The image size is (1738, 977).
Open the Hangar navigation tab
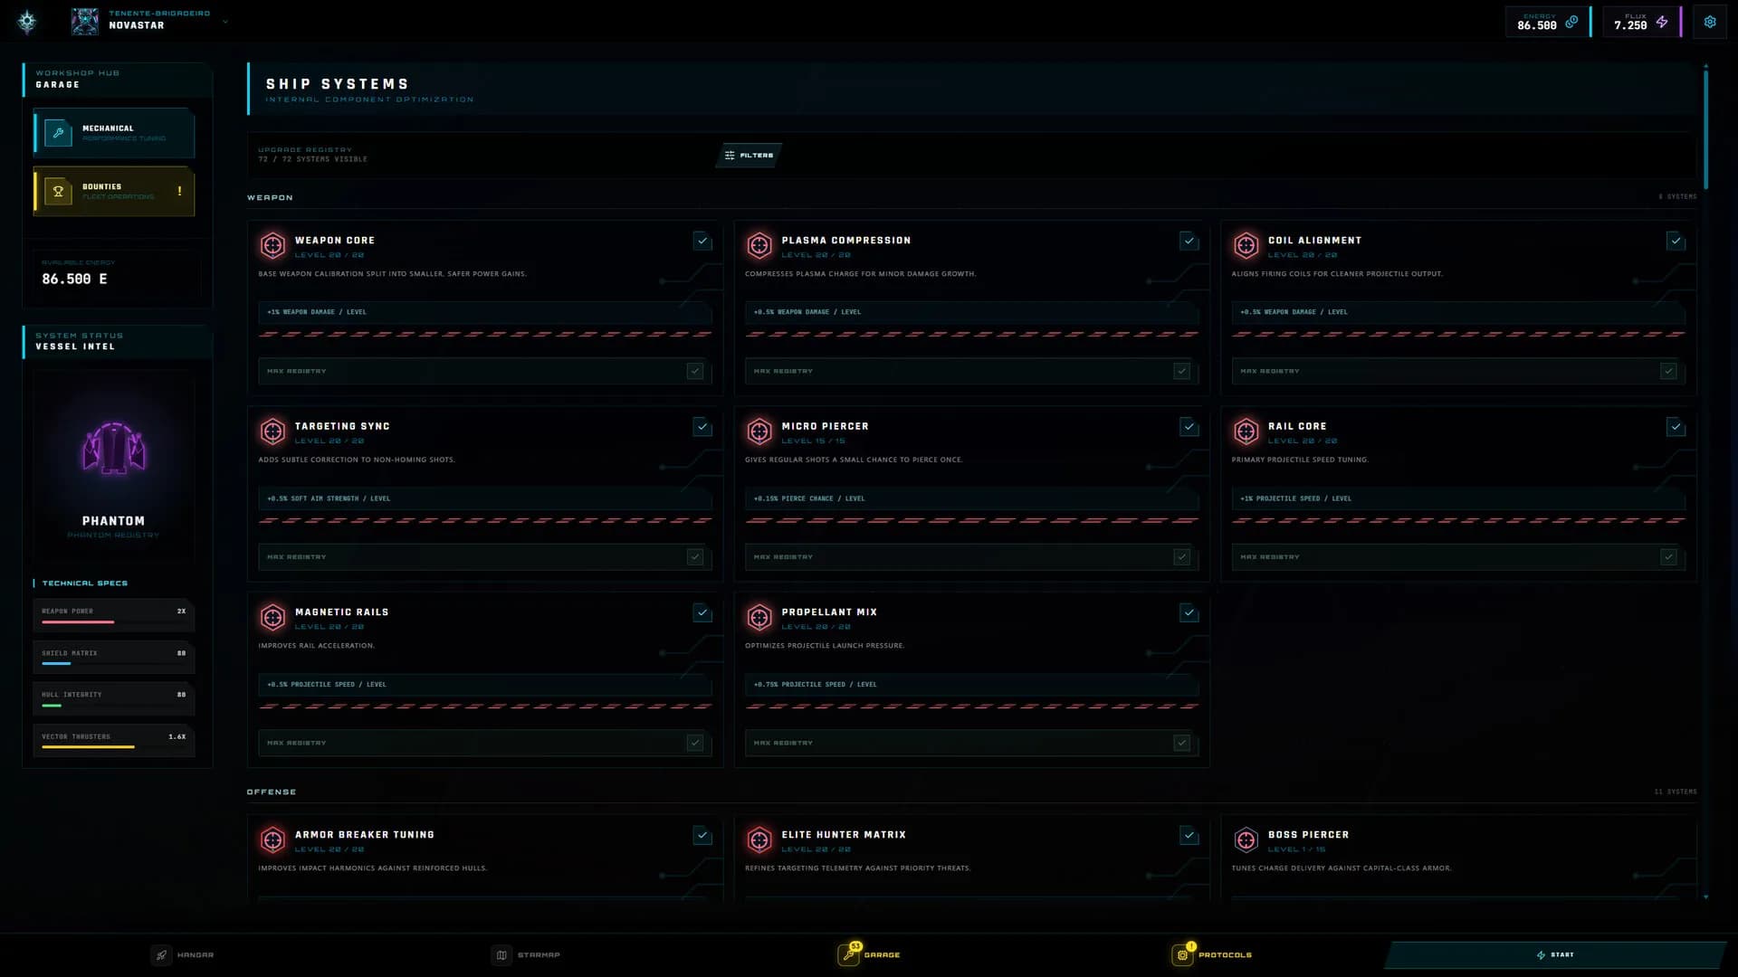click(x=182, y=955)
